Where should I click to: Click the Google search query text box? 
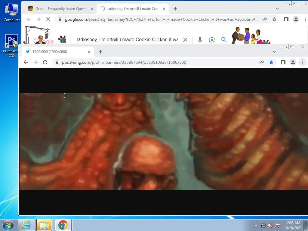click(x=127, y=40)
